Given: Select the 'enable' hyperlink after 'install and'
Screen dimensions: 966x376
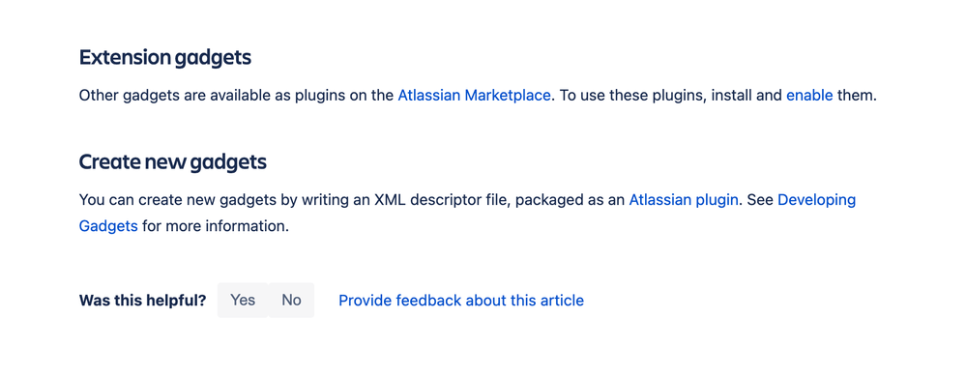Looking at the screenshot, I should pos(809,96).
